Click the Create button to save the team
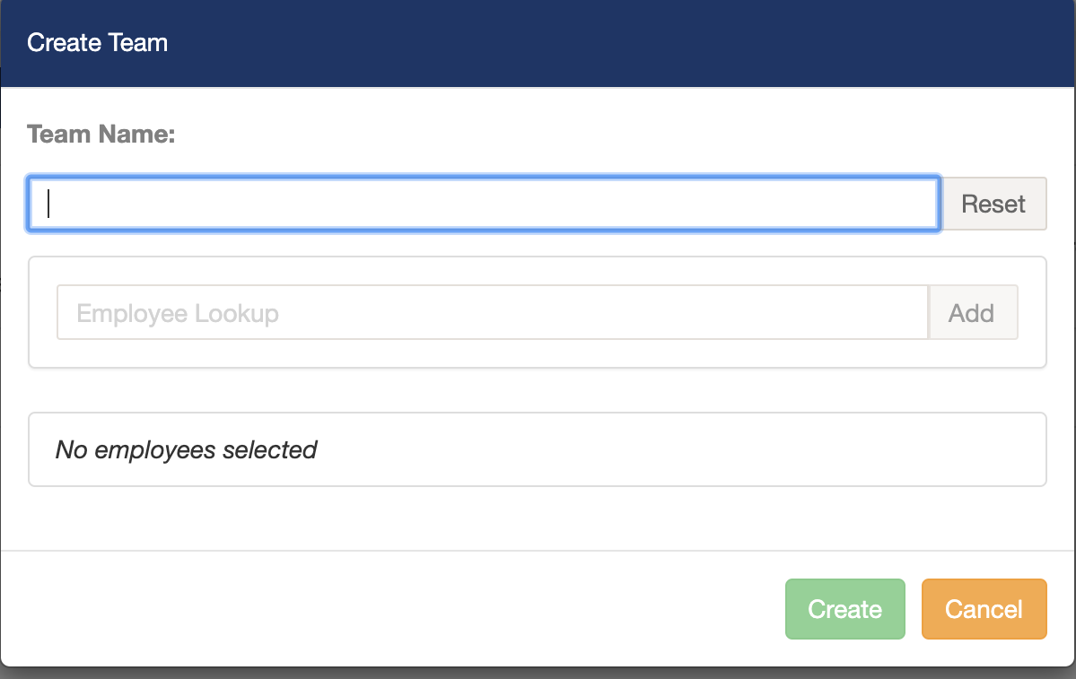1076x679 pixels. (844, 608)
